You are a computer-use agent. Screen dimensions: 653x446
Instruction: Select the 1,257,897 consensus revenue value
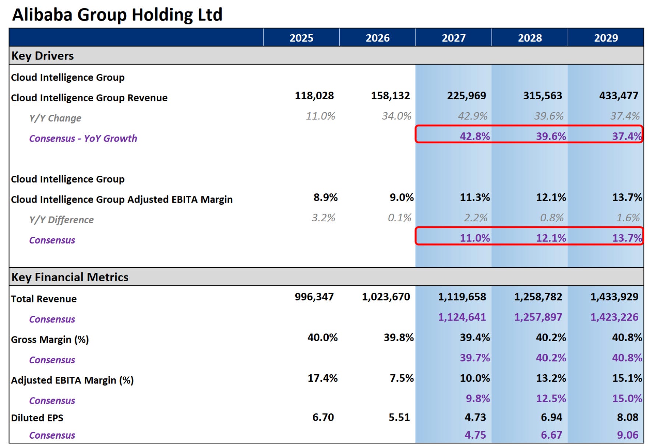click(539, 317)
